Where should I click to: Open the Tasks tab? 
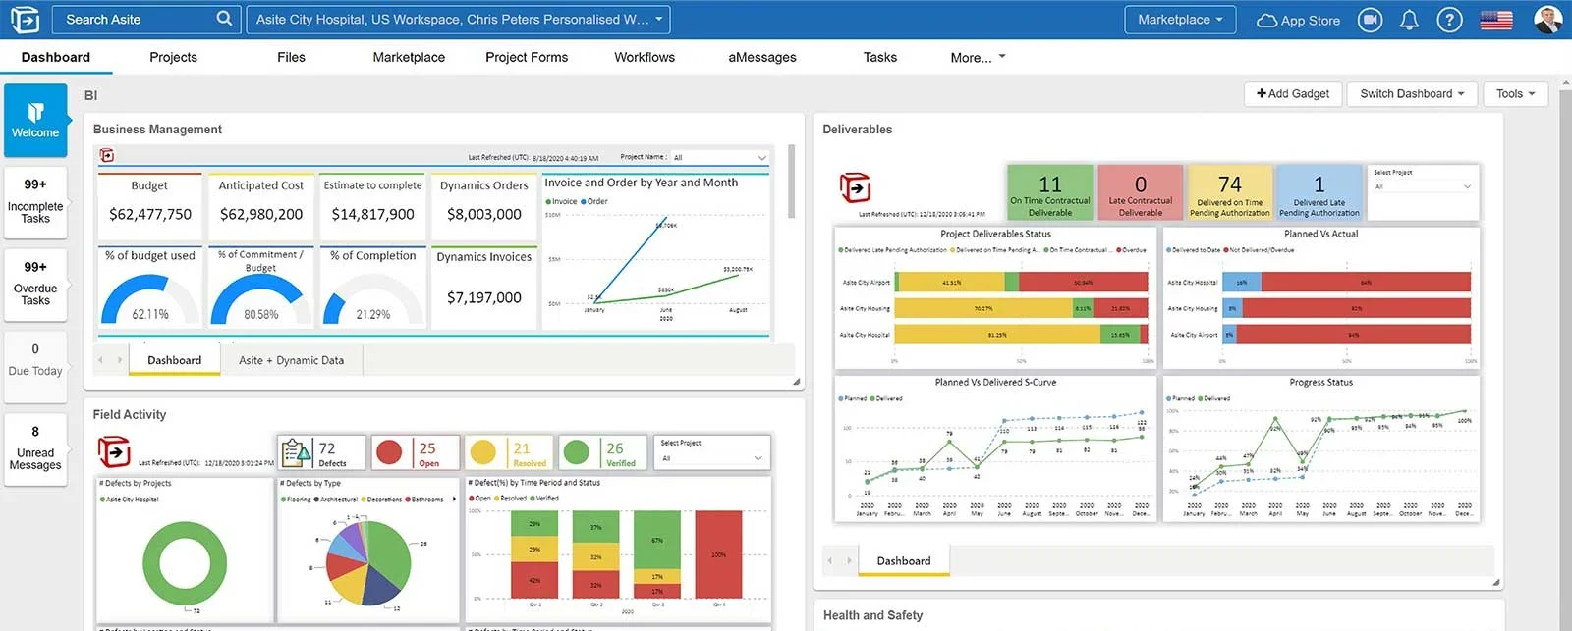click(880, 57)
